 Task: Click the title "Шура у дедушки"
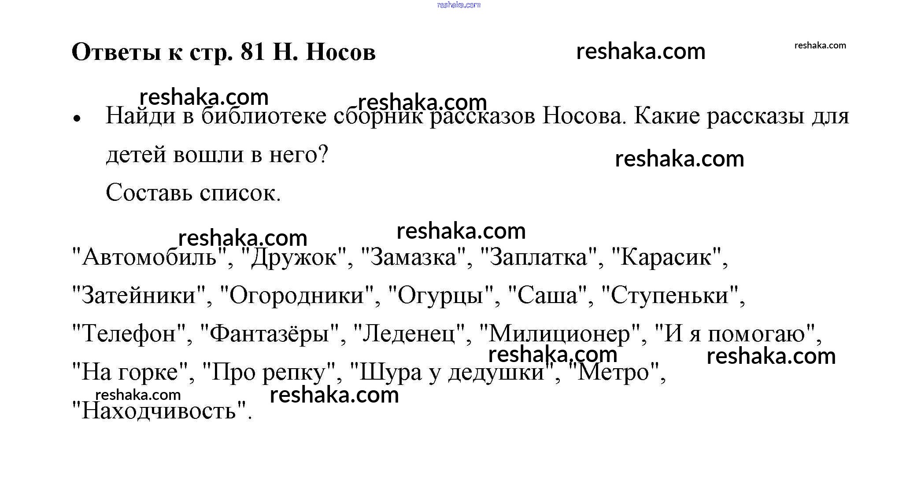[x=451, y=372]
